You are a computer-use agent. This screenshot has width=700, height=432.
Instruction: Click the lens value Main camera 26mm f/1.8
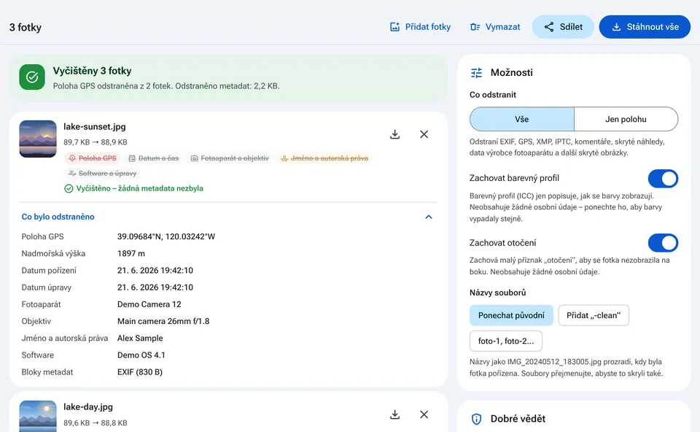point(163,322)
